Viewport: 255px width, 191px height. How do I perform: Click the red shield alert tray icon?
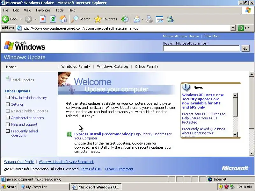pyautogui.click(x=226, y=187)
